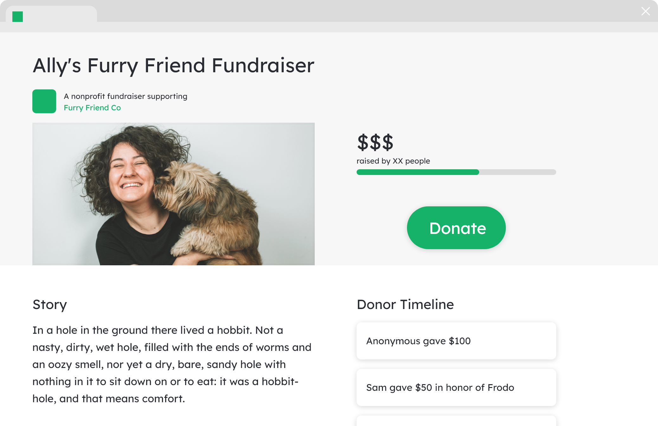
Task: Open the 'Anonymous gave $100' donor card
Action: coord(456,341)
